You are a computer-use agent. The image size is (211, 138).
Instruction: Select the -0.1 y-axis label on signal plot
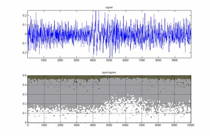(x=24, y=43)
